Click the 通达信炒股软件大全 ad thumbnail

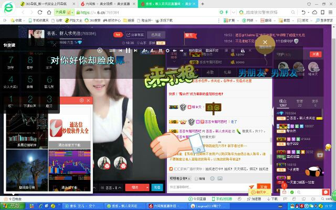69,128
